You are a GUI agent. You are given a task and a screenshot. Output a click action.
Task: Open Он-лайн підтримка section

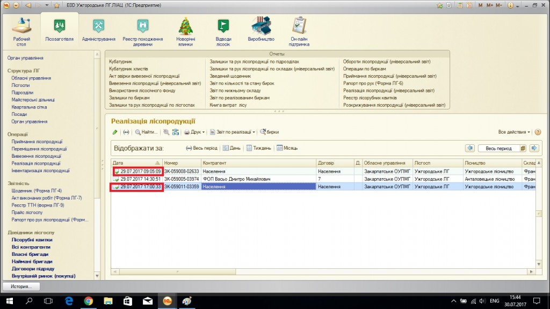[299, 30]
